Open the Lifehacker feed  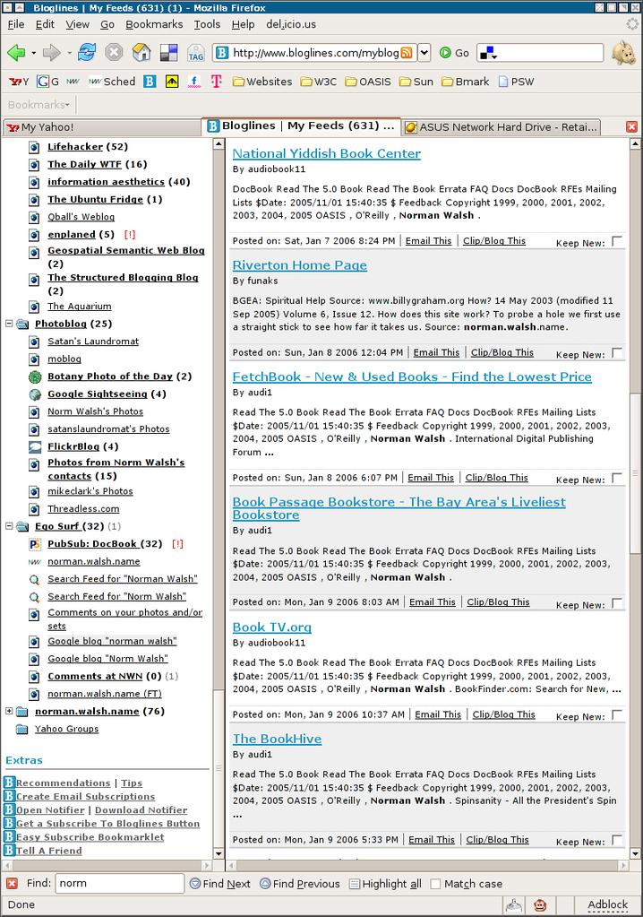[75, 147]
